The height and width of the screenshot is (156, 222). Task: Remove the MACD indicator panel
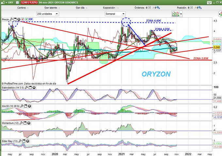(29, 106)
